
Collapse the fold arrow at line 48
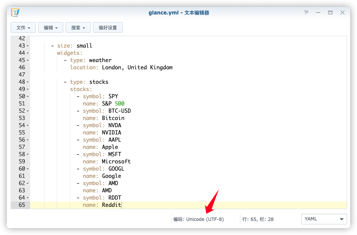pos(27,82)
